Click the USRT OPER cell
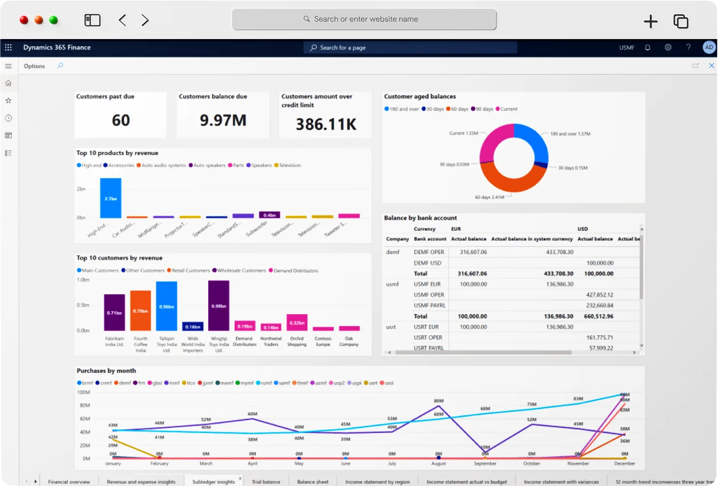Screen dimensions: 719x486 coord(428,338)
